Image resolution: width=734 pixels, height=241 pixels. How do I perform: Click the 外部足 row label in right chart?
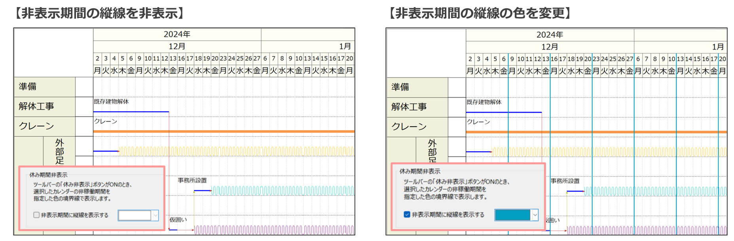point(432,151)
